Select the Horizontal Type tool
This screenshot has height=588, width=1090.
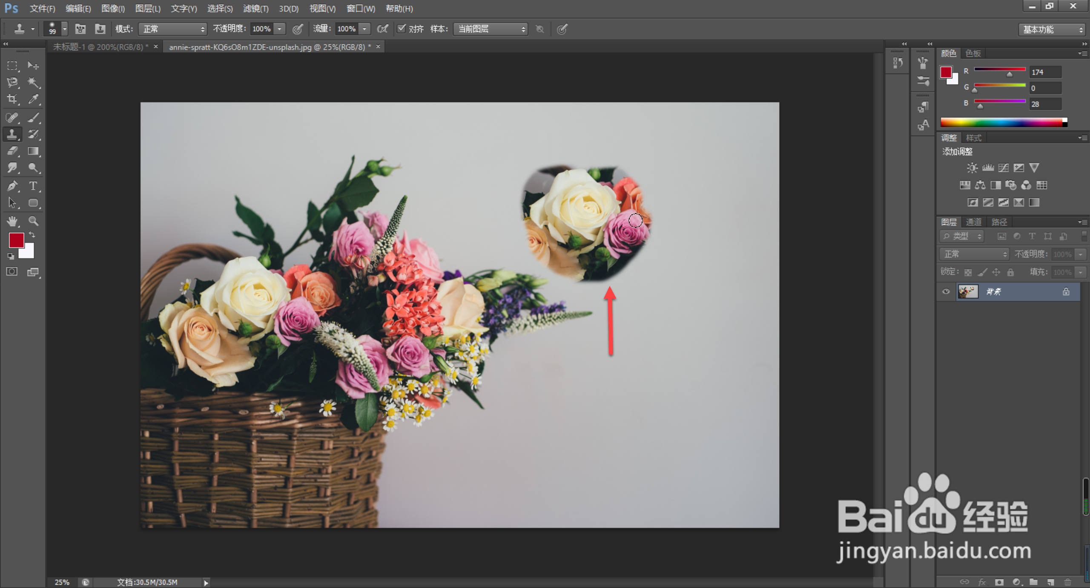33,186
